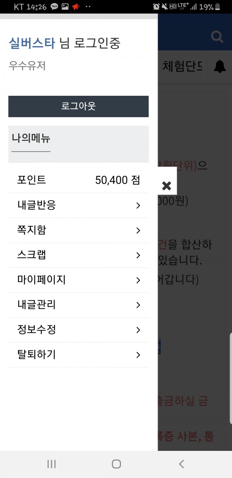
Task: Log out using the 로그아웃 button
Action: click(78, 106)
